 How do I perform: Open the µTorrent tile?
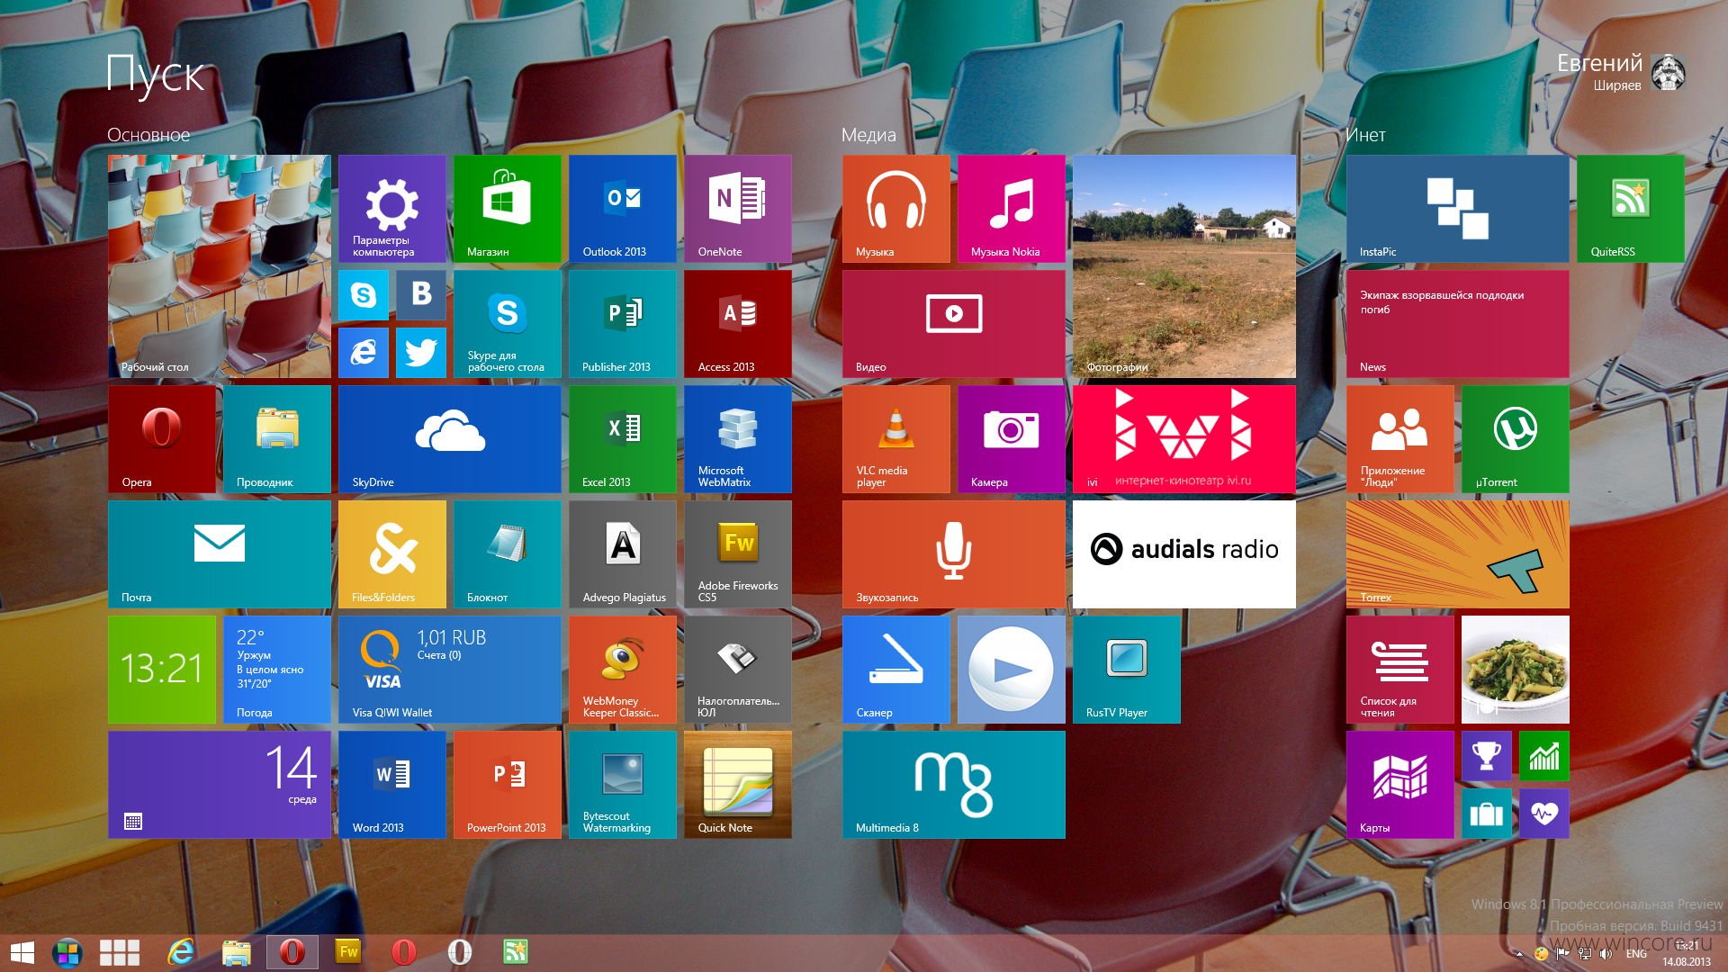[x=1515, y=439]
